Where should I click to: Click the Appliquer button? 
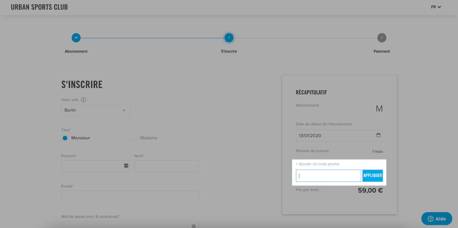tap(373, 176)
